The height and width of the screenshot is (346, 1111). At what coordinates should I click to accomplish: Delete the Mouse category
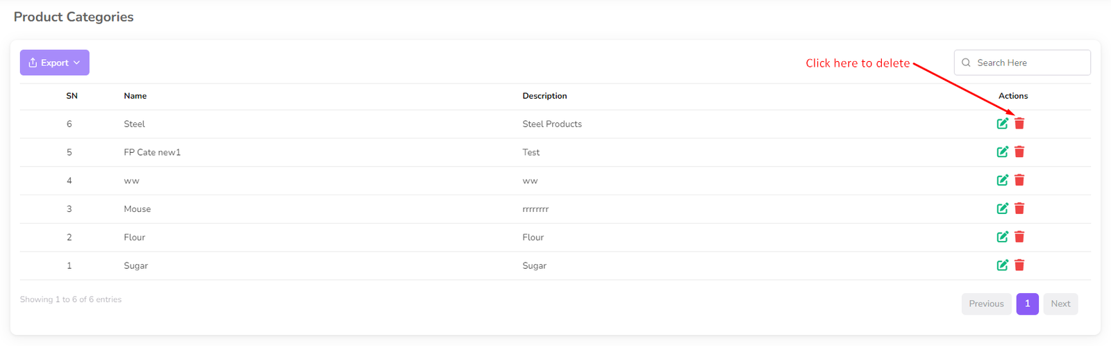click(x=1019, y=208)
